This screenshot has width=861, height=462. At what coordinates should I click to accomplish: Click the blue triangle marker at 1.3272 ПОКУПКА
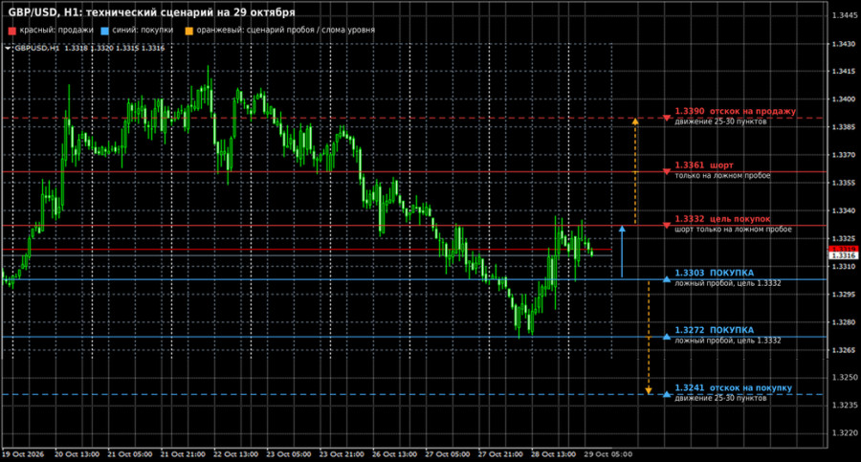coord(667,336)
